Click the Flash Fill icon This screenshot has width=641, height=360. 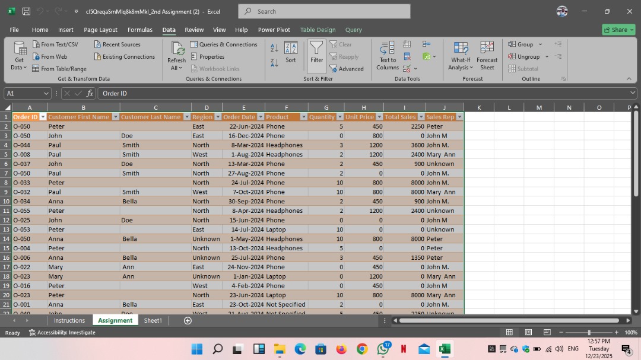click(x=407, y=44)
